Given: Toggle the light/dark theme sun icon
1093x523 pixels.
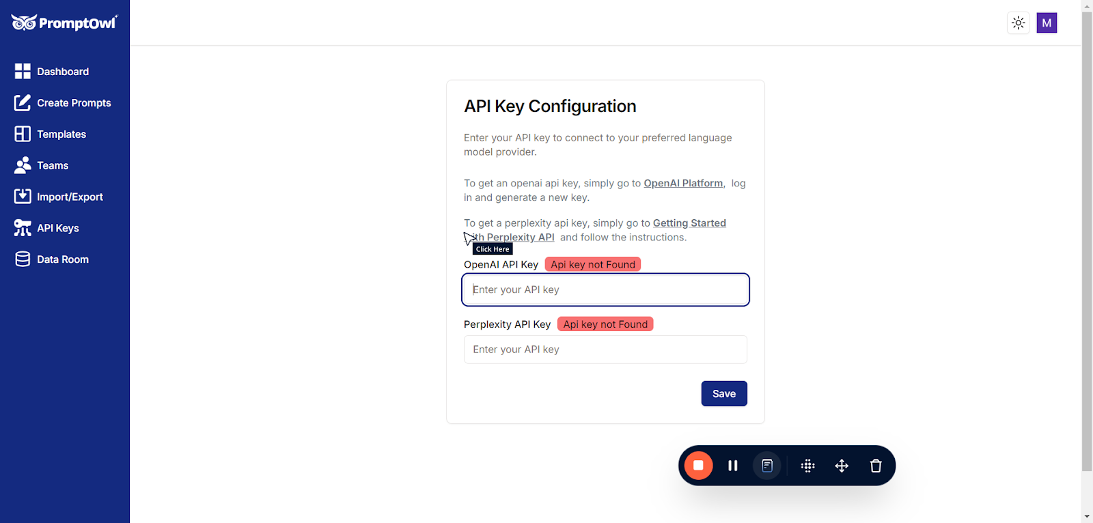Looking at the screenshot, I should click(1019, 23).
